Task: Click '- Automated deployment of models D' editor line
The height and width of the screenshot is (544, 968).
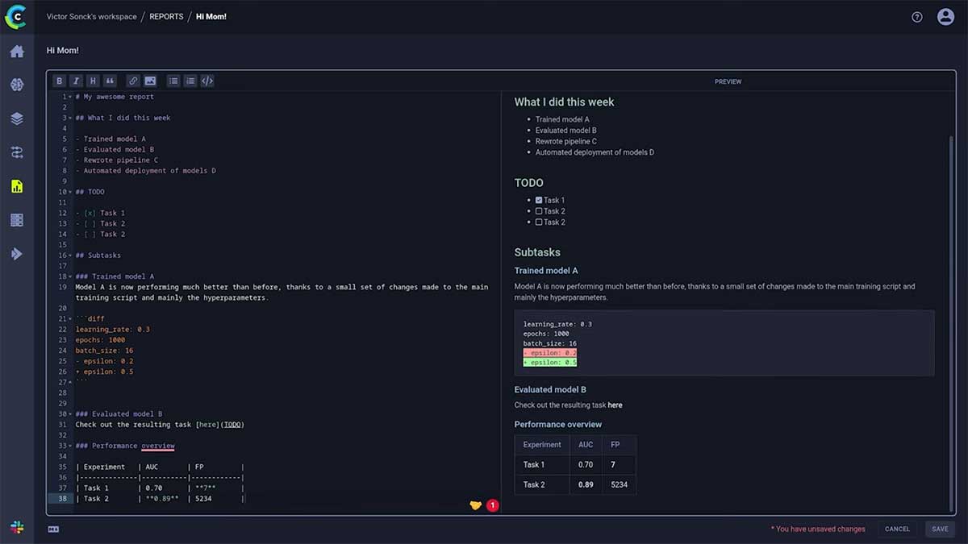Action: tap(145, 171)
